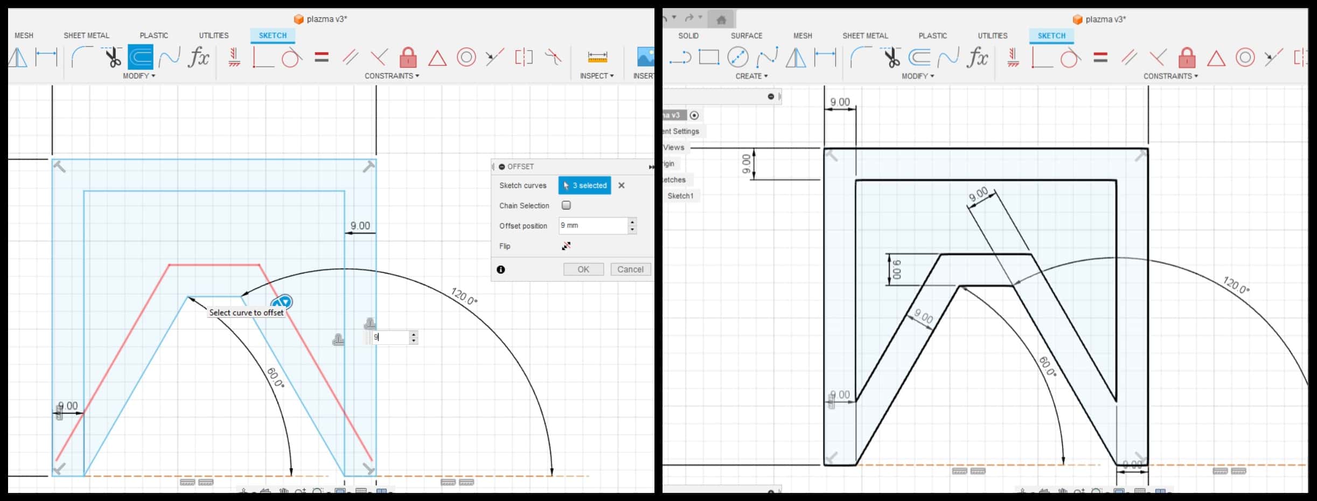Activate the Trim scissors in the left screenshot
Screen dimensions: 1317x501
click(112, 57)
